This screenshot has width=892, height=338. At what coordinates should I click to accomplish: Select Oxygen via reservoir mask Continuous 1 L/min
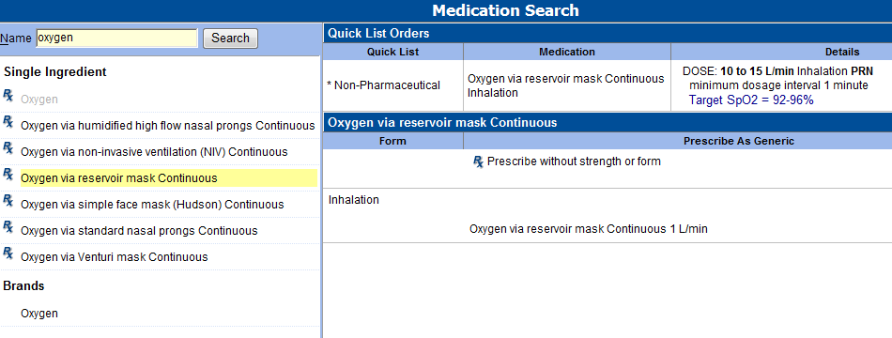588,229
